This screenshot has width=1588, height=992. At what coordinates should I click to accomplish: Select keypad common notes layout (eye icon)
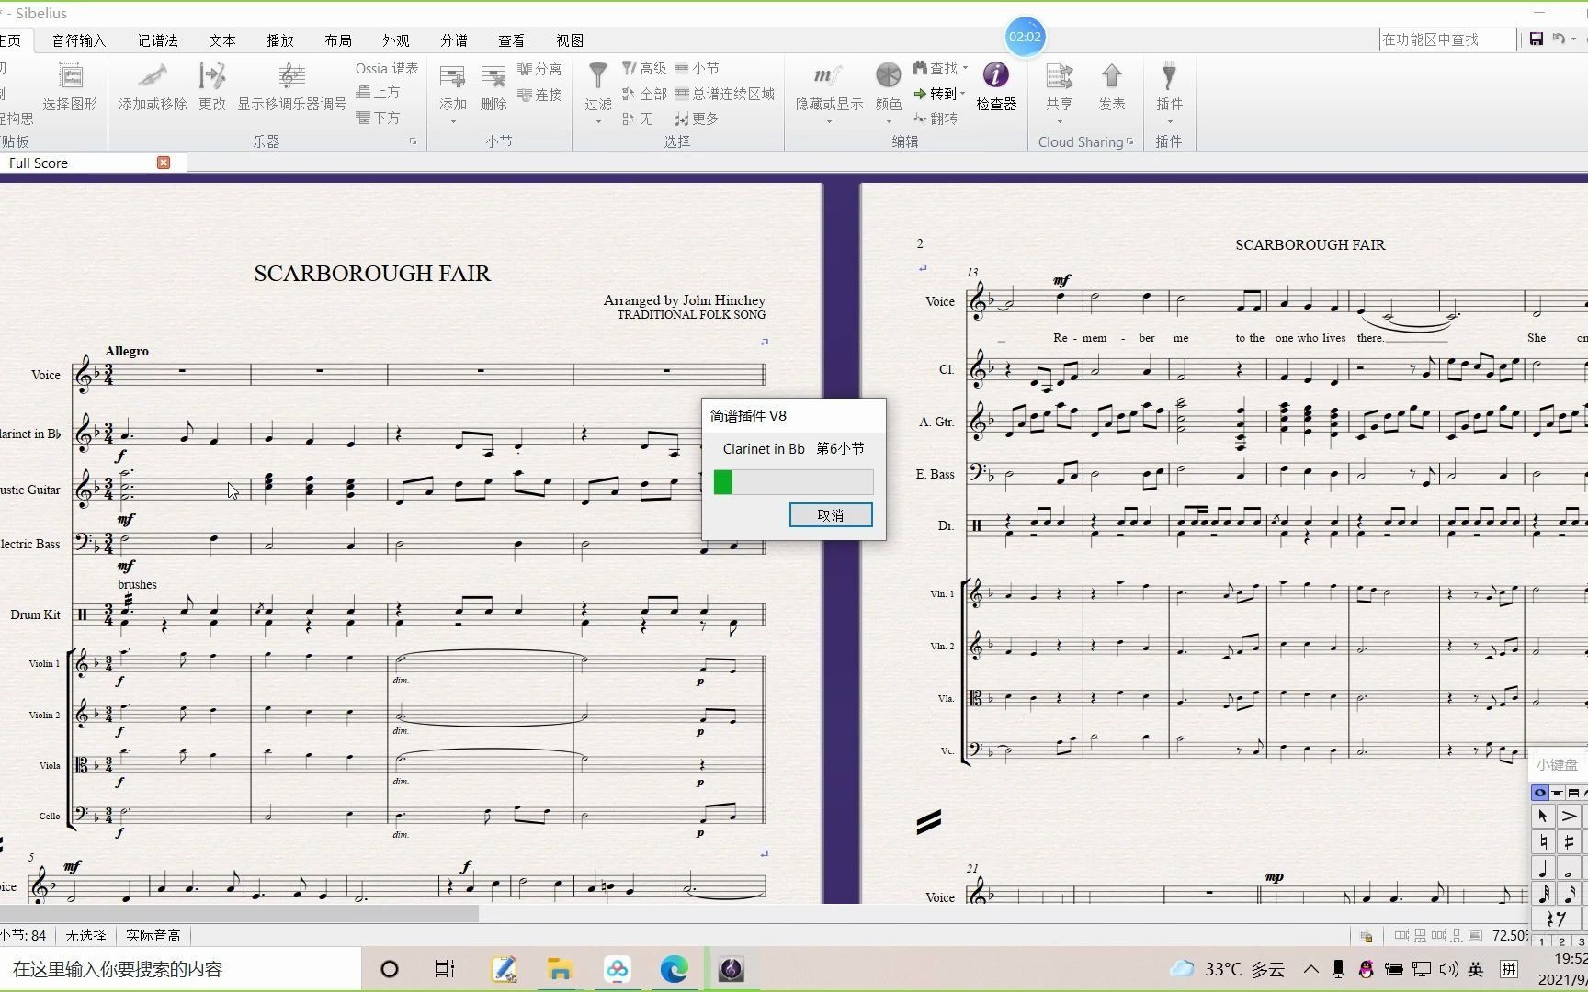coord(1540,793)
